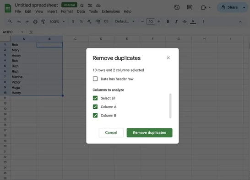Viewport: 250px width, 180px height.
Task: Open the File menu
Action: coord(18,11)
